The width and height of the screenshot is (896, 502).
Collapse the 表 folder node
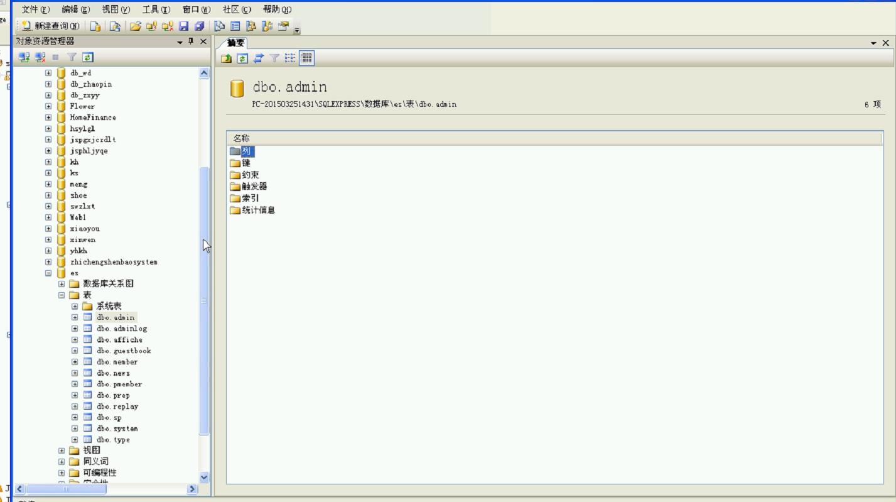tap(62, 295)
